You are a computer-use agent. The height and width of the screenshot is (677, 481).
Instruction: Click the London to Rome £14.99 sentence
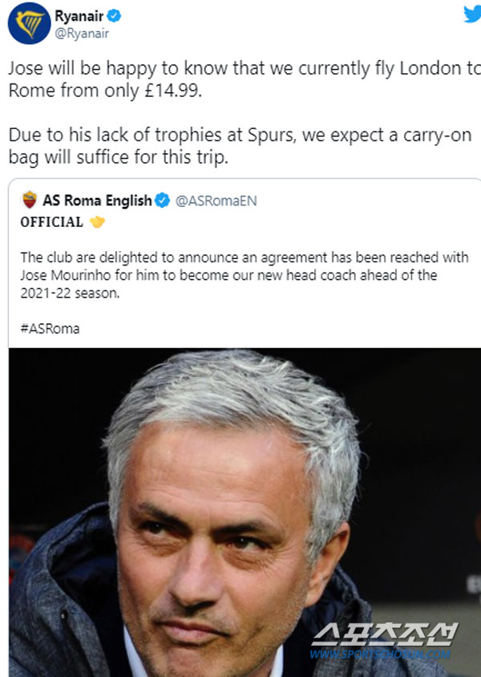(x=245, y=79)
